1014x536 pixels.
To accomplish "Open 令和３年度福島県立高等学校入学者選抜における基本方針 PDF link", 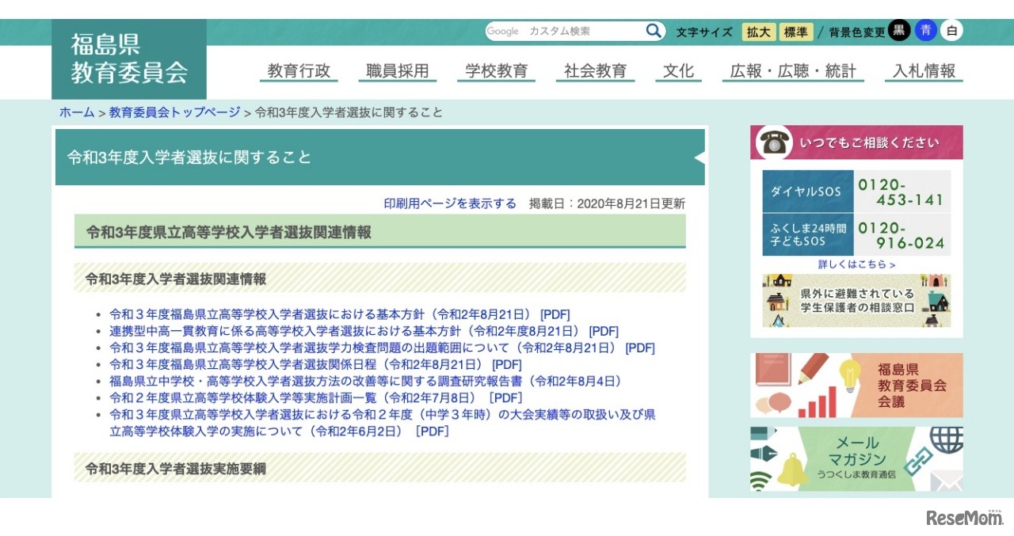I will (x=340, y=314).
